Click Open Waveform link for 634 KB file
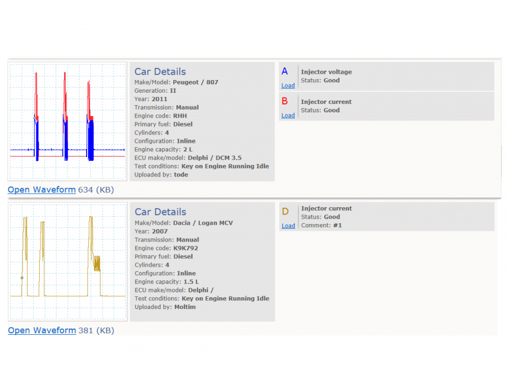Image resolution: width=507 pixels, height=388 pixels. click(x=42, y=190)
